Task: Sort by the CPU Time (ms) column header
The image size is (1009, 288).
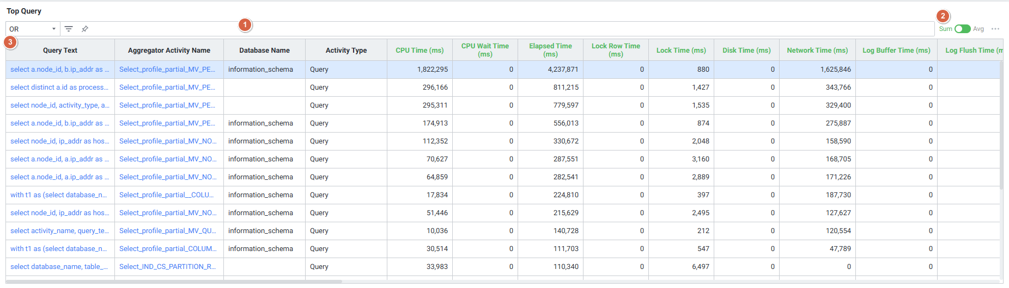Action: (420, 50)
